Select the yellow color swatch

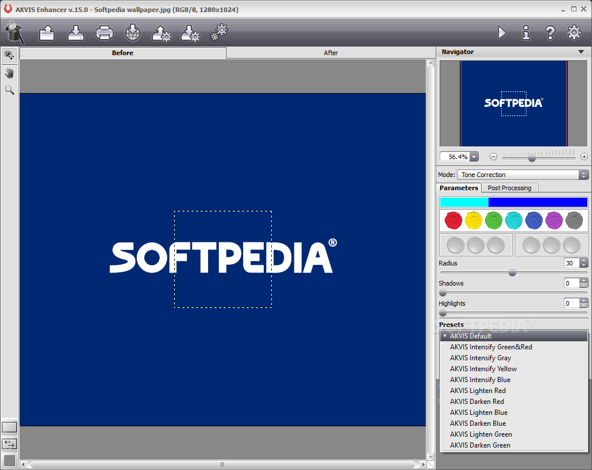pyautogui.click(x=474, y=221)
